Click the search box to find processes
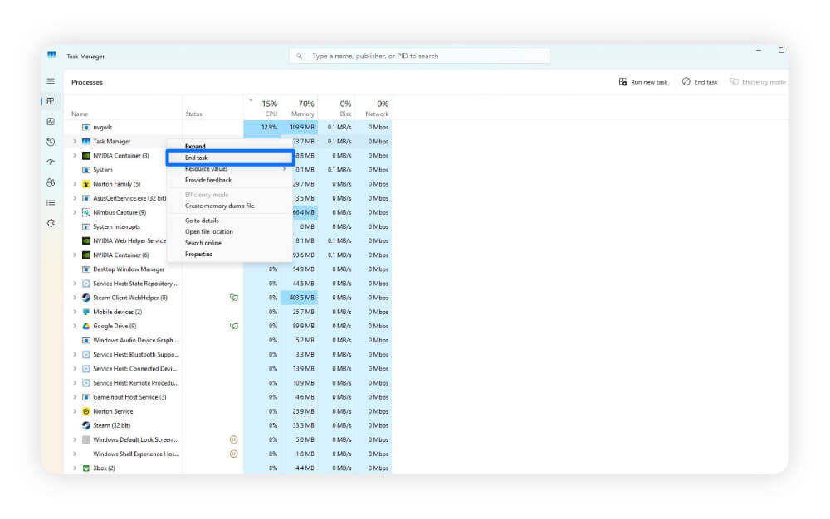This screenshot has height=519, width=830. (420, 56)
